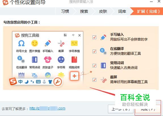Screen dimensions: 163x116
Task: Toggle 中 Chinese input mode
Action: [20, 82]
